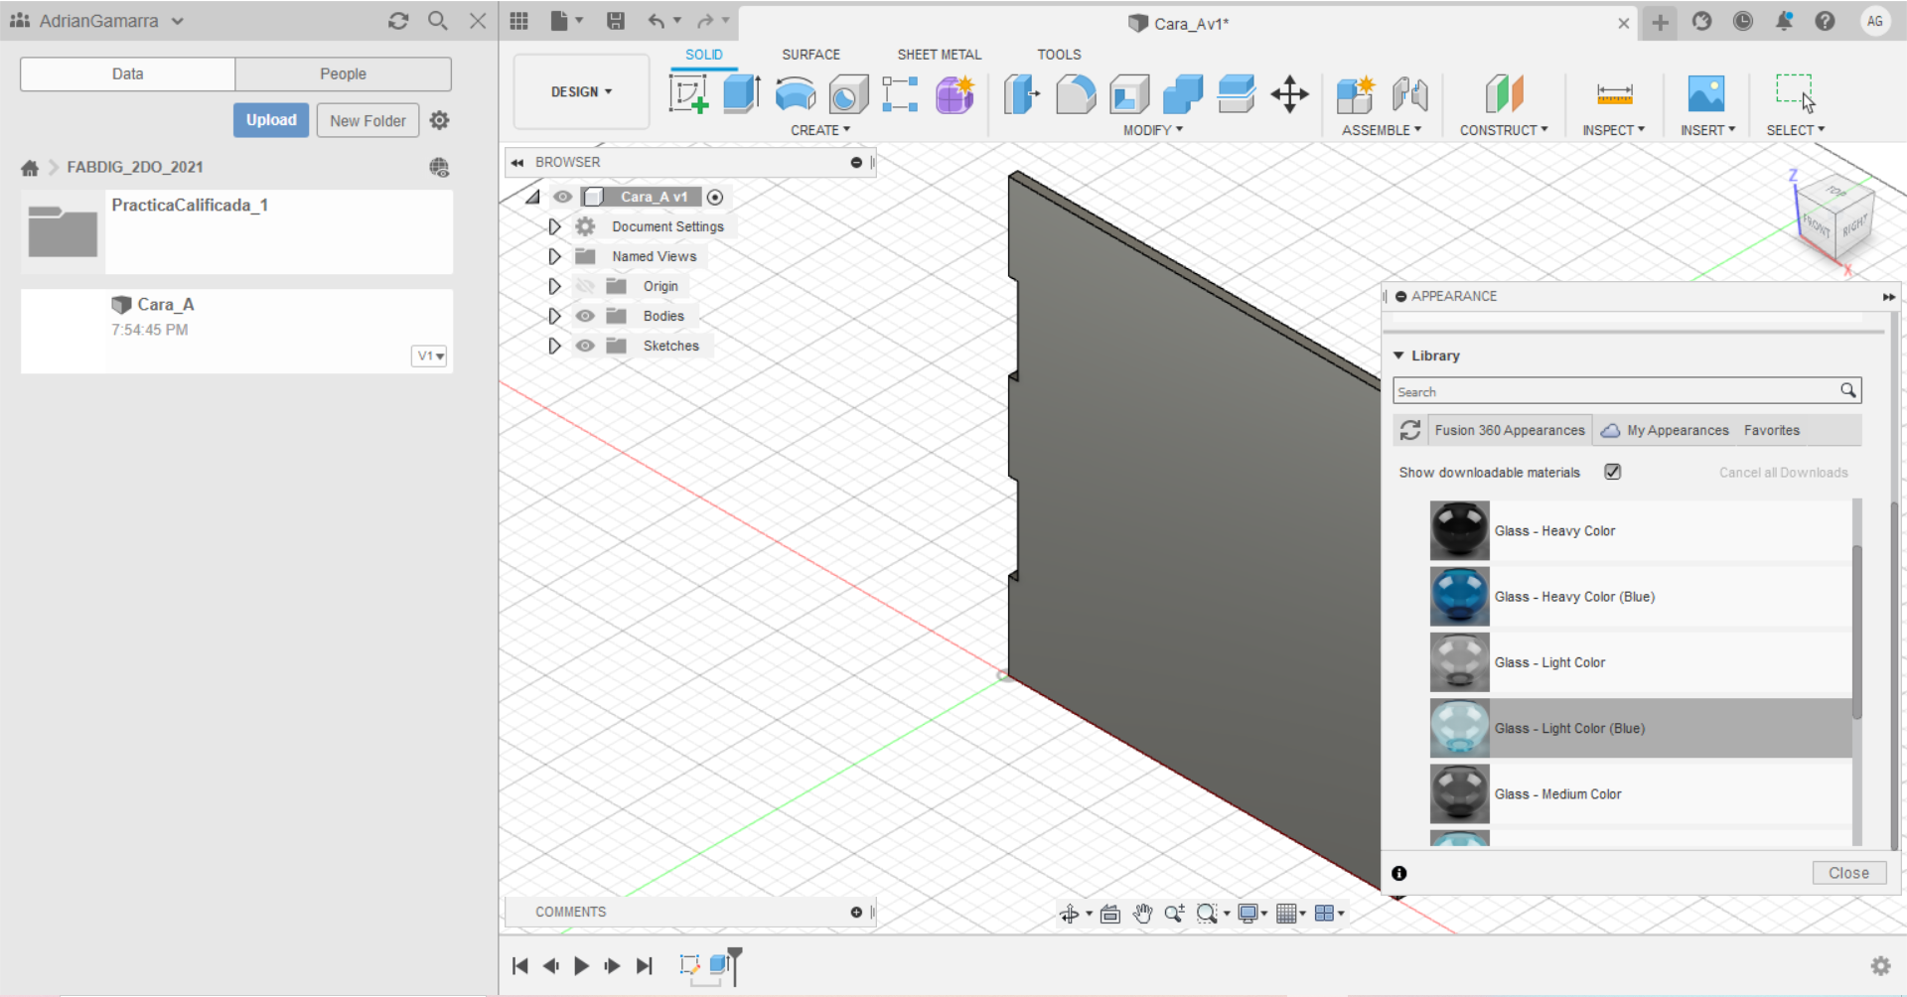The height and width of the screenshot is (997, 1907).
Task: Show the hidden Origin folder
Action: pos(585,286)
